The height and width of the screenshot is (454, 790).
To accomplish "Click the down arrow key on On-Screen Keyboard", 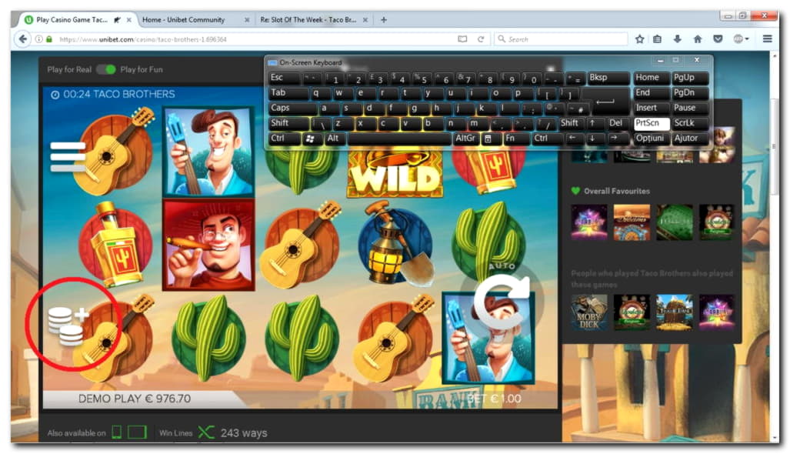I will 594,138.
